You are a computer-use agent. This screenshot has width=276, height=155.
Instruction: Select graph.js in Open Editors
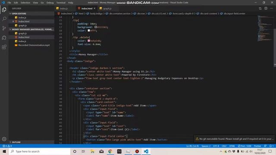click(22, 25)
